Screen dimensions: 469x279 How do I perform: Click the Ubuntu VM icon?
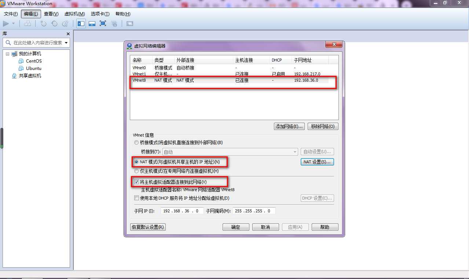(21, 68)
